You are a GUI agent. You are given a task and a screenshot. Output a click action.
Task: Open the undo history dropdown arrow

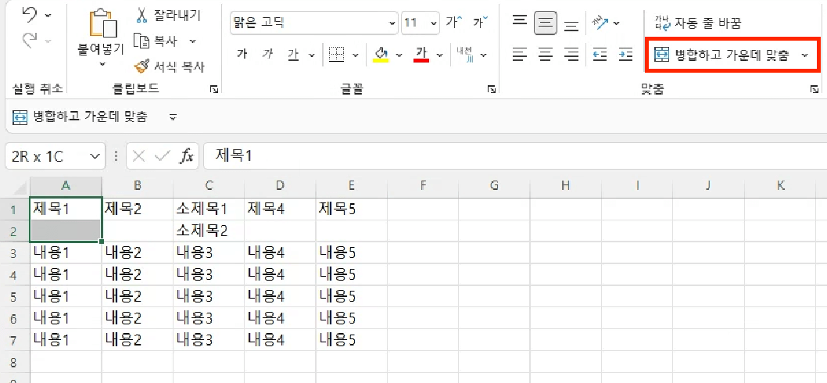coord(48,16)
